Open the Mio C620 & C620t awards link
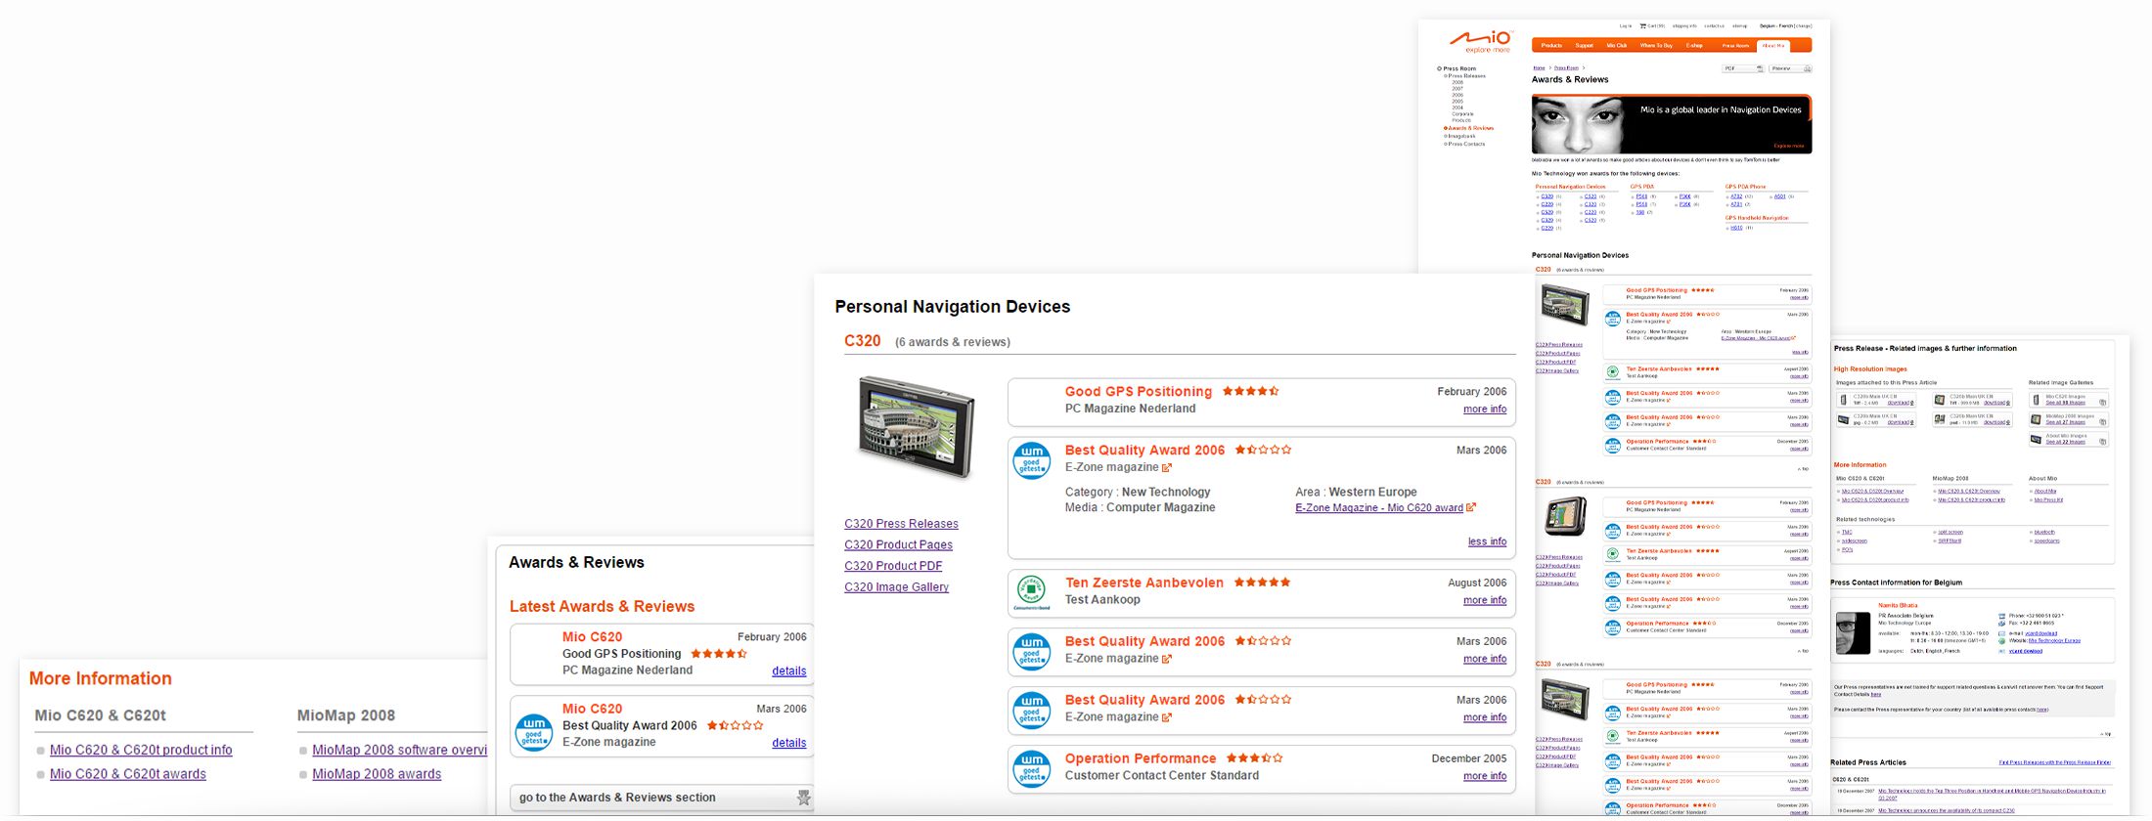 pos(128,774)
